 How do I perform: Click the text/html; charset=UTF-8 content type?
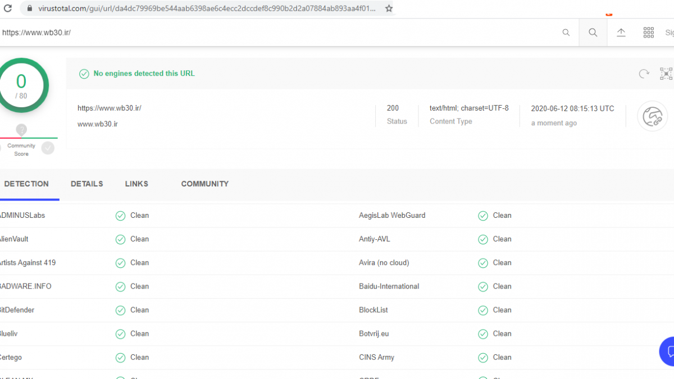(469, 108)
